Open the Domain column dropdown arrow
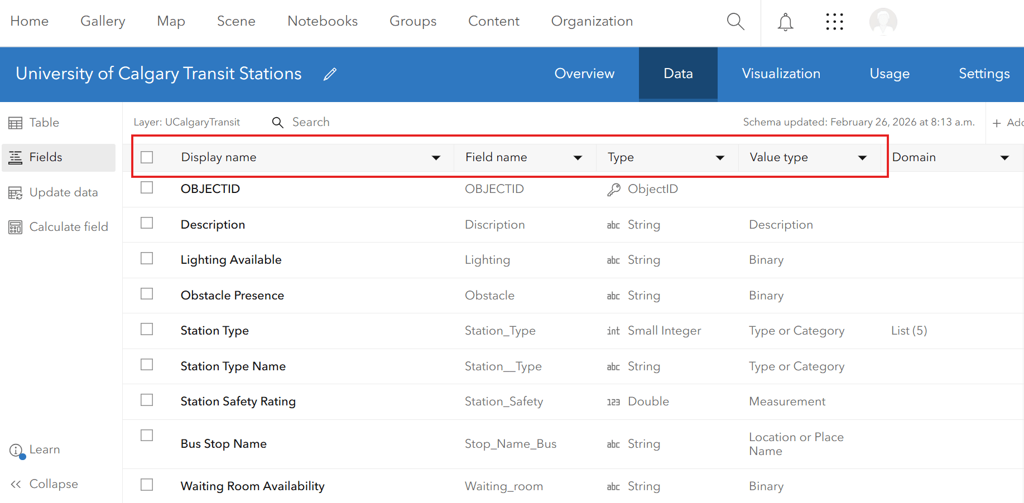This screenshot has width=1024, height=503. (1004, 158)
